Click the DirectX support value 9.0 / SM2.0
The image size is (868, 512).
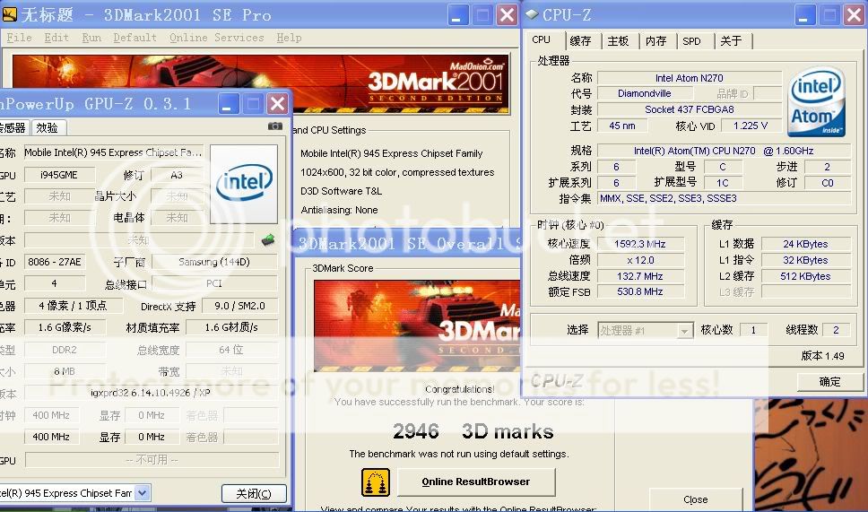click(x=239, y=306)
